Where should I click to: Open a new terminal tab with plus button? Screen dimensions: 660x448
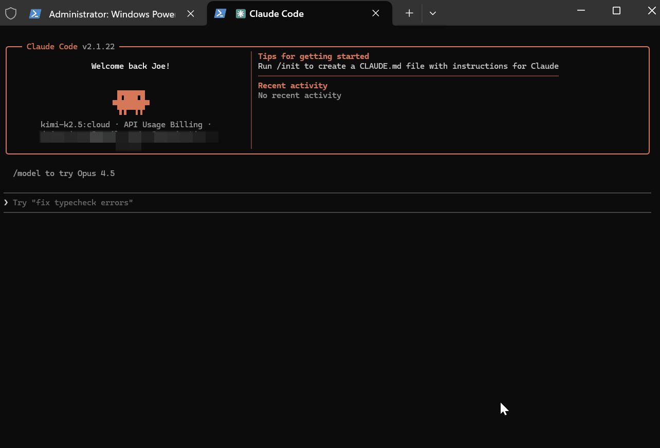pyautogui.click(x=409, y=14)
